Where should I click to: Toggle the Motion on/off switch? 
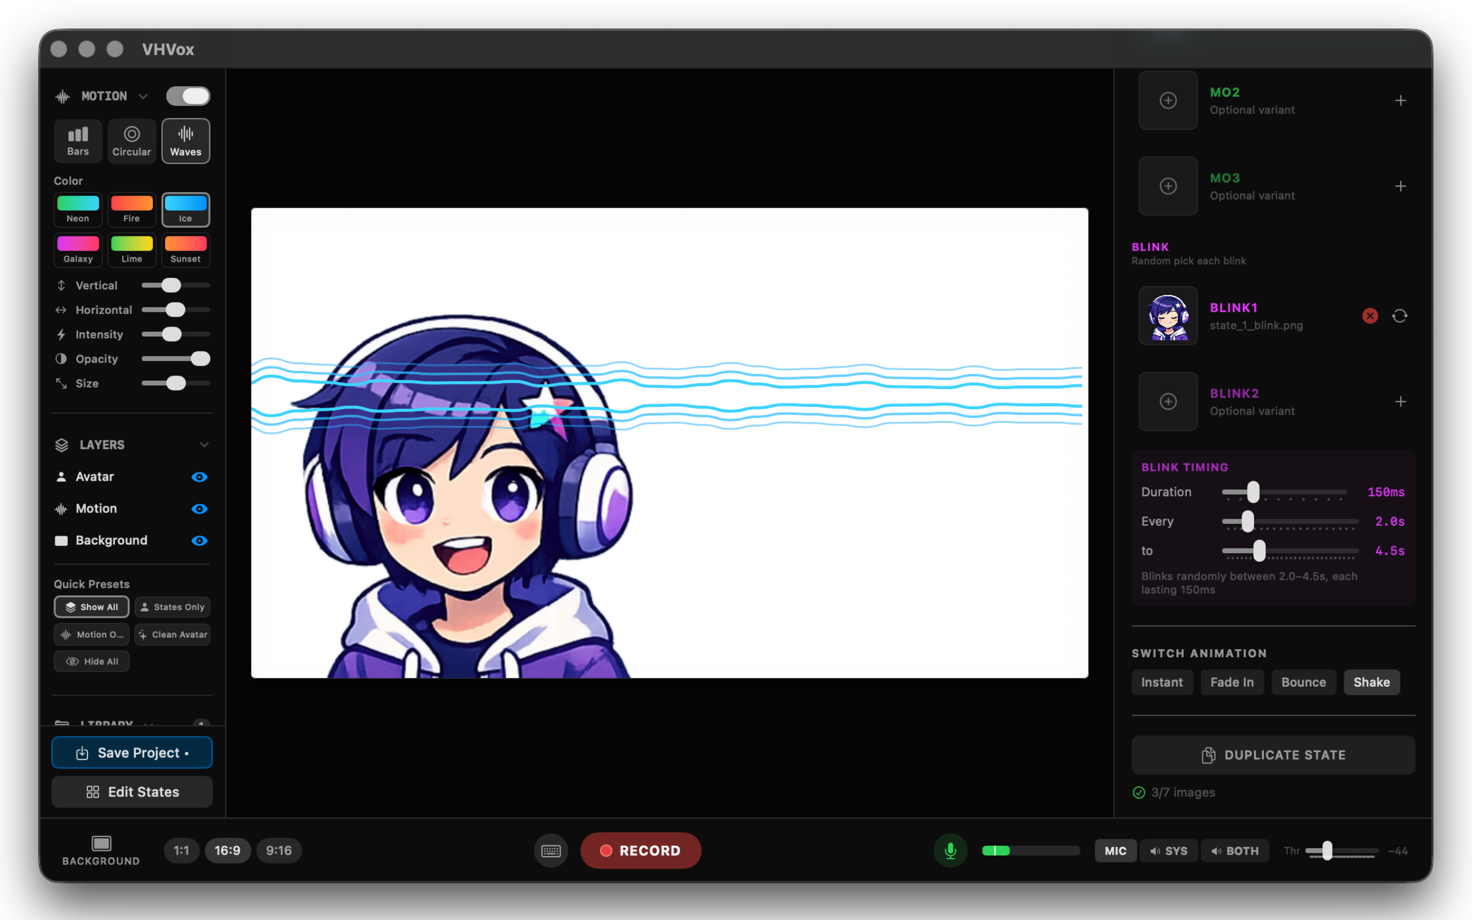click(x=188, y=96)
